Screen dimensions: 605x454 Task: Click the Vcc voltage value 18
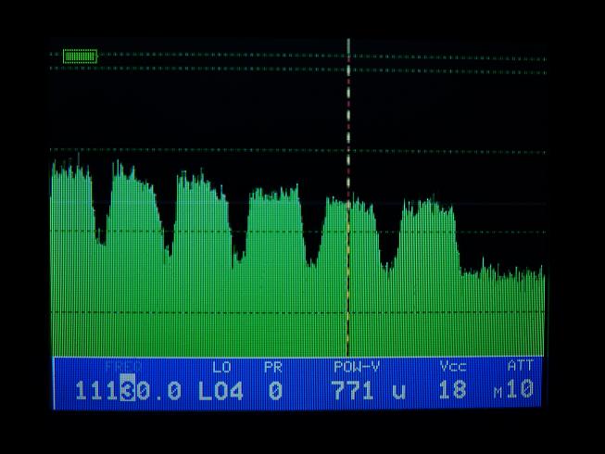(452, 390)
